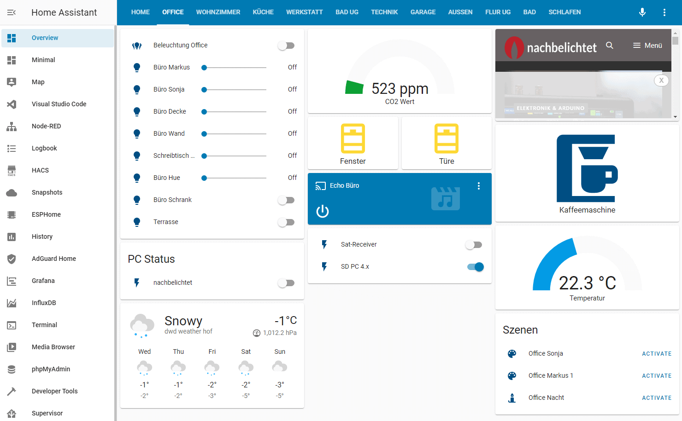Click the Kaffeemaschine coffee machine icon
This screenshot has width=682, height=421.
click(x=587, y=168)
